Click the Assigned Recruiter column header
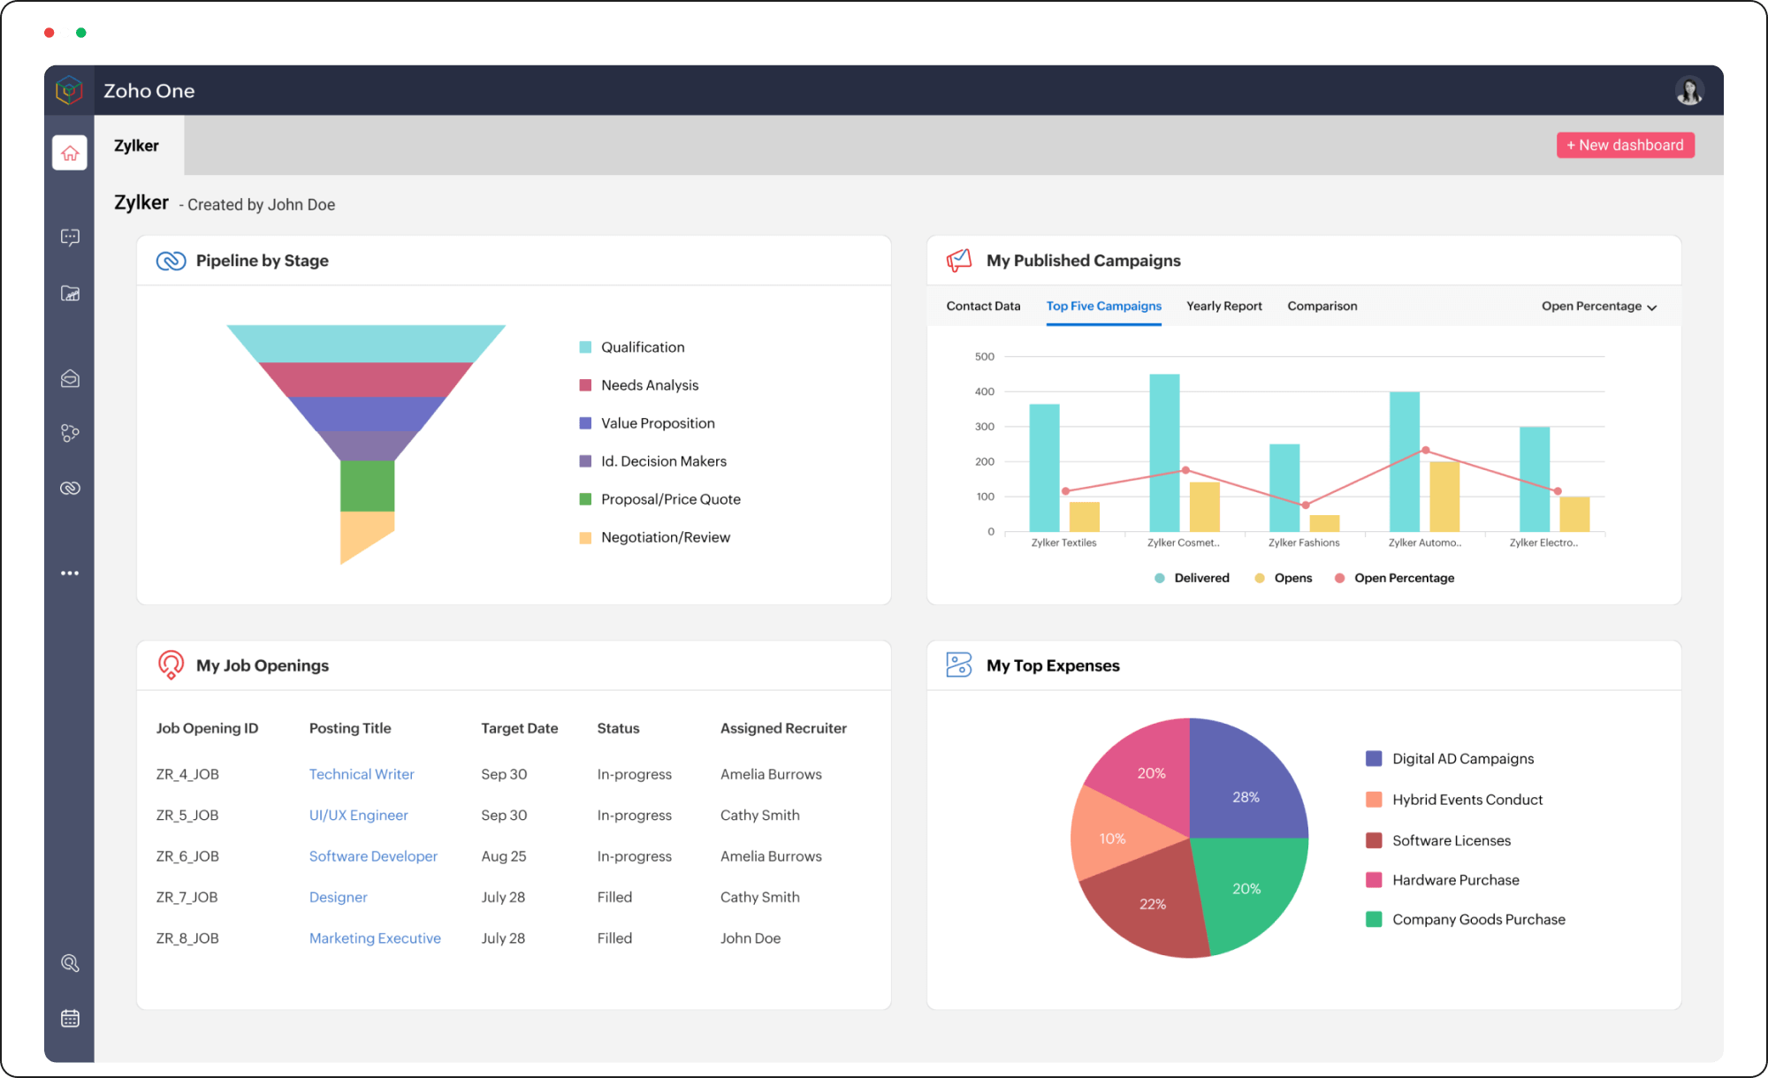The height and width of the screenshot is (1078, 1768). [783, 728]
